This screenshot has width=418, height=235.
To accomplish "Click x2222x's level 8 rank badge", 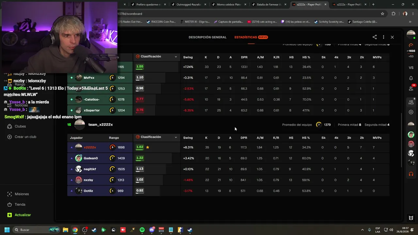I will (x=112, y=147).
